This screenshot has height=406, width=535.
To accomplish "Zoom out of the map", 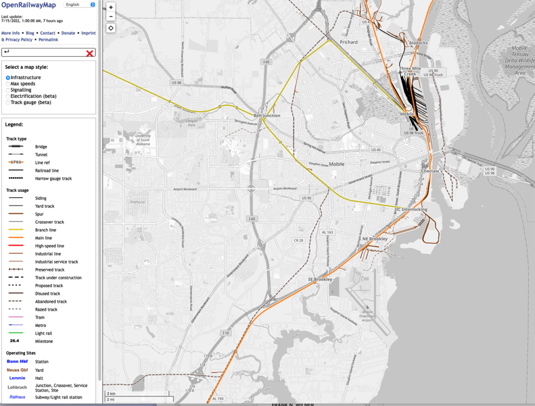I will (111, 16).
